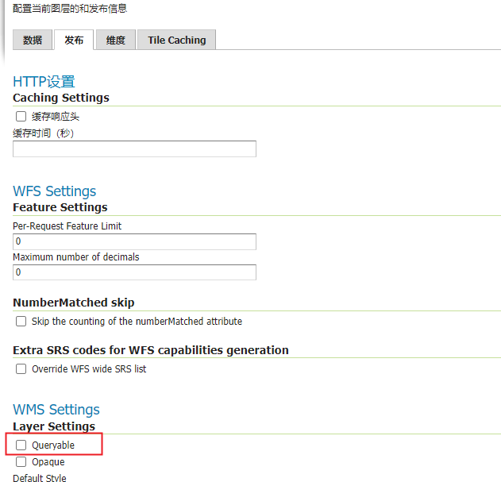Click the Maximum number of decimals field
This screenshot has width=501, height=482.
coord(134,272)
